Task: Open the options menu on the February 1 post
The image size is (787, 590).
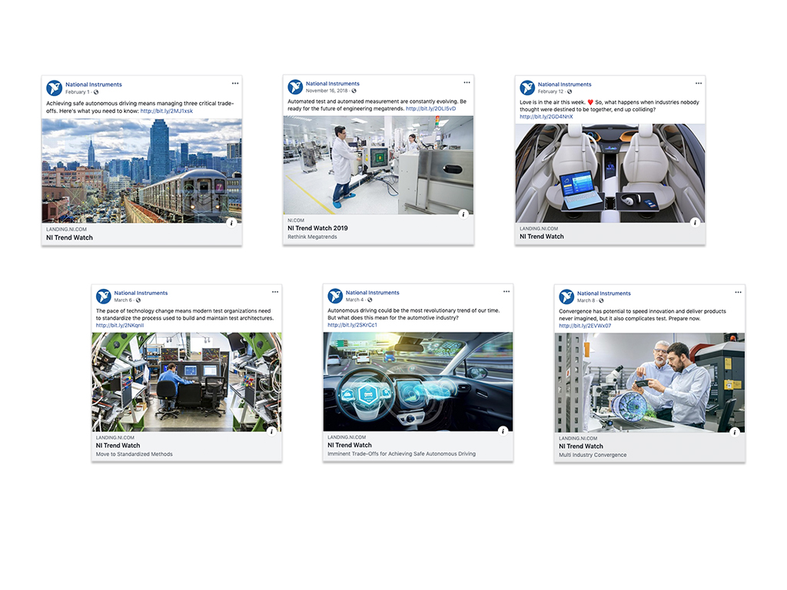Action: [235, 83]
